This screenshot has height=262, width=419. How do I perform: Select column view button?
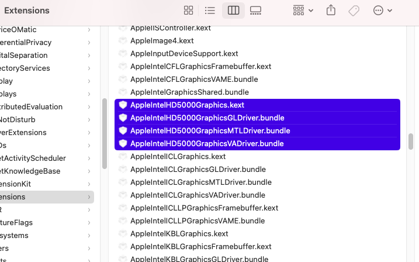233,11
